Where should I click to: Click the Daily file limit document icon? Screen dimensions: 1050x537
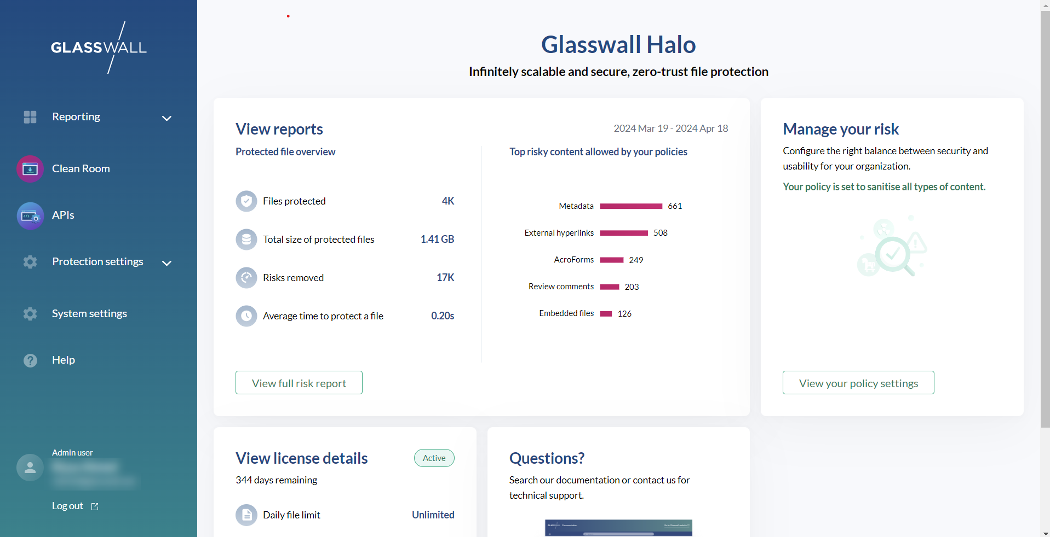pyautogui.click(x=246, y=515)
